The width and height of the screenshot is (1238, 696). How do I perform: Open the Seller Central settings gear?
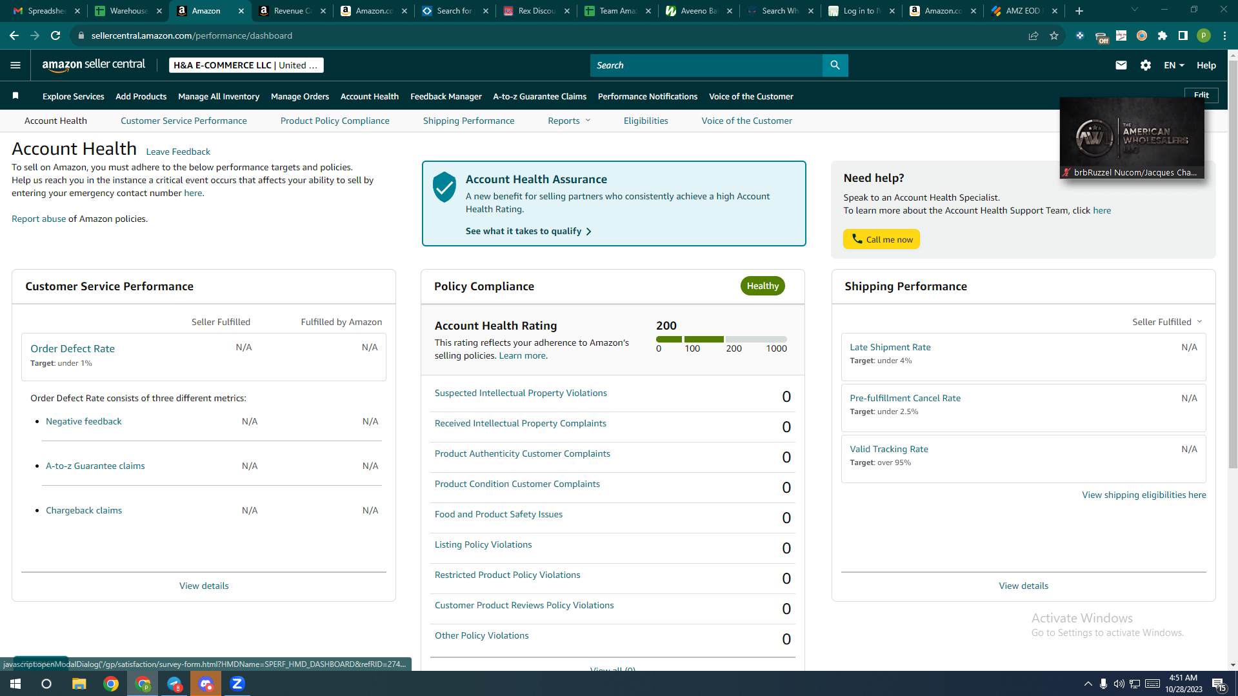[1146, 65]
